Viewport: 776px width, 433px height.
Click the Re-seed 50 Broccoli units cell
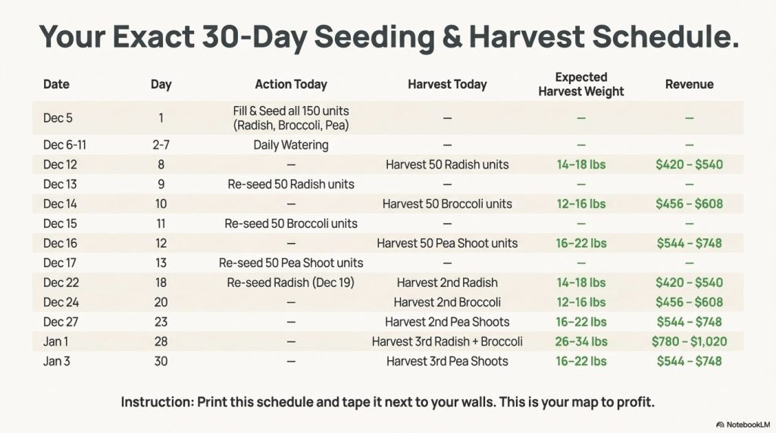[x=291, y=224]
